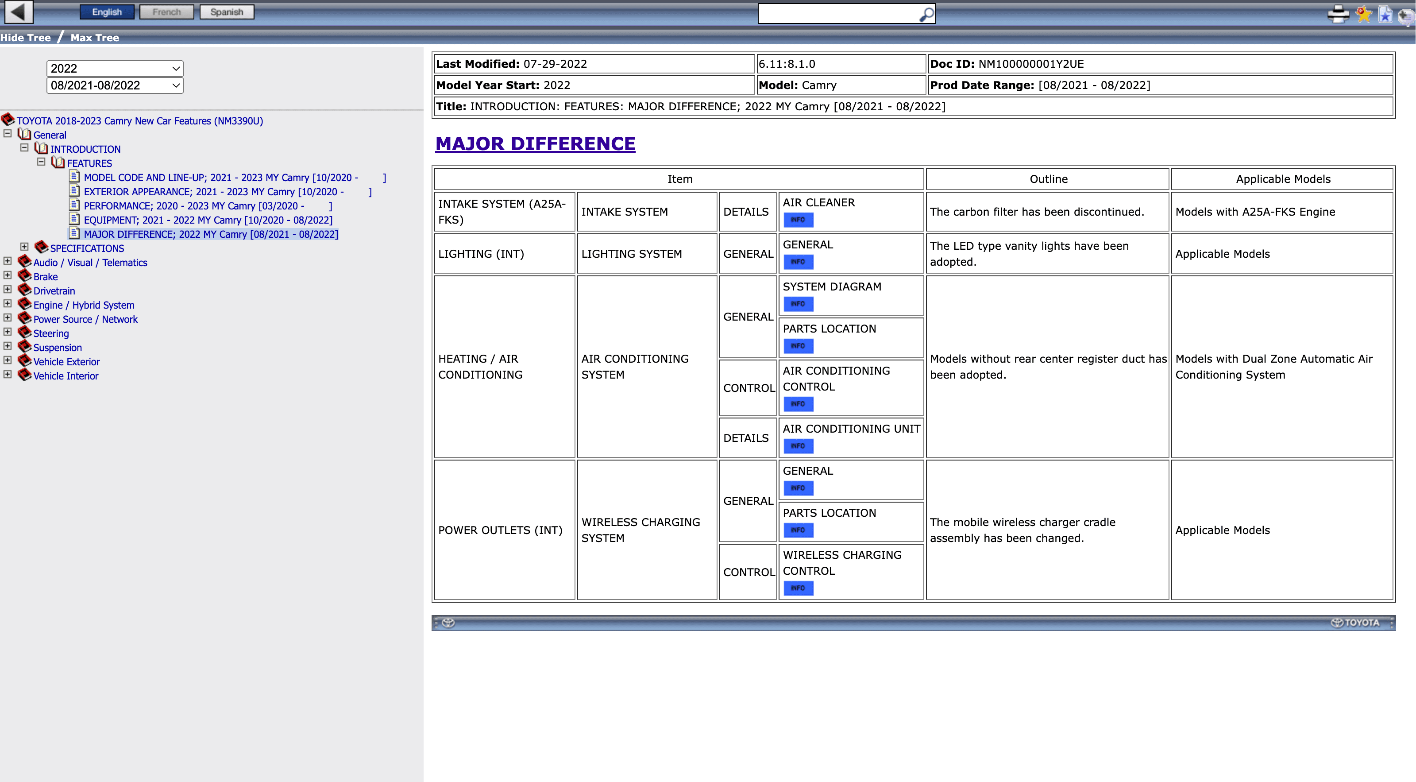Switch language to French
The height and width of the screenshot is (782, 1416).
[x=166, y=12]
